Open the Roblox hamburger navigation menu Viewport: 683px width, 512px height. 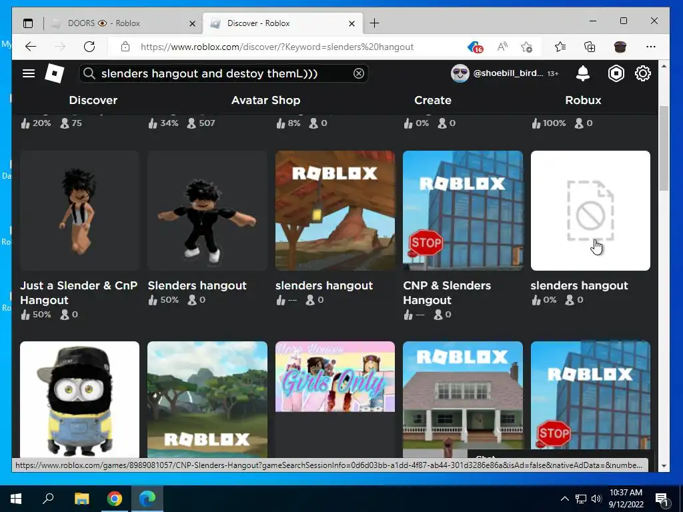28,73
